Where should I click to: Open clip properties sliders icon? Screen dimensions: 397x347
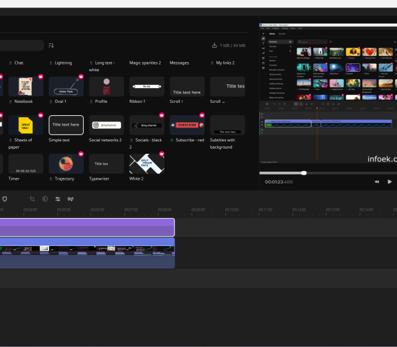58,199
